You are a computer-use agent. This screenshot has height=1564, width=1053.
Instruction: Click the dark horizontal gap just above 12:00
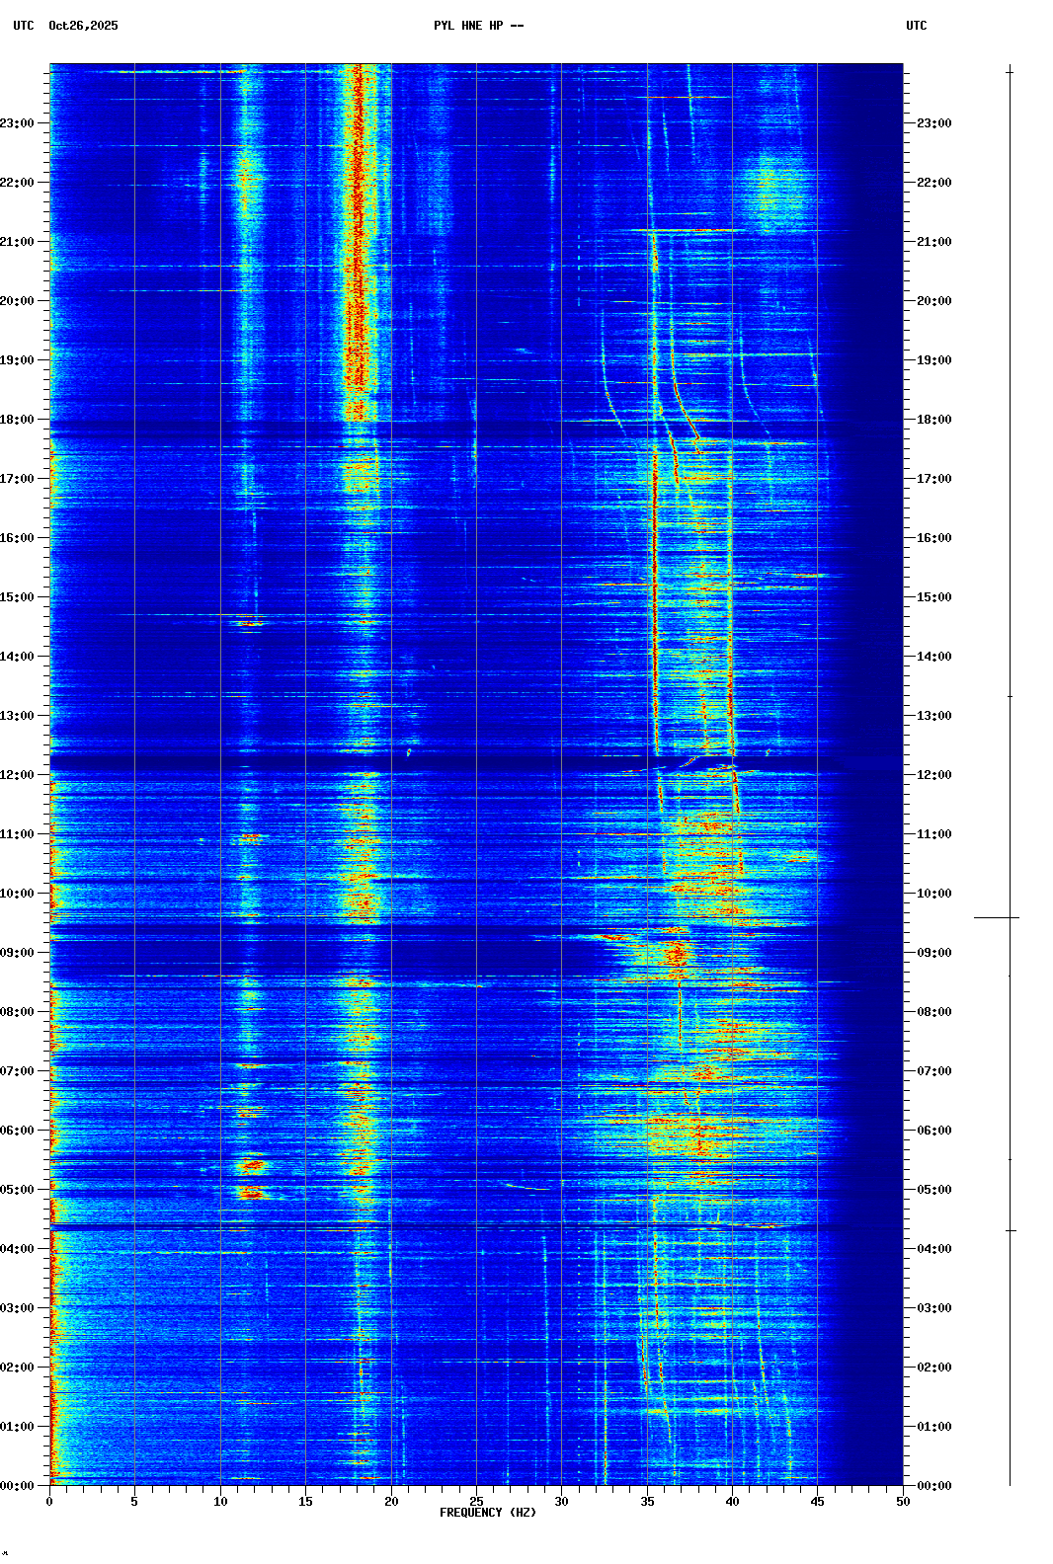(474, 762)
